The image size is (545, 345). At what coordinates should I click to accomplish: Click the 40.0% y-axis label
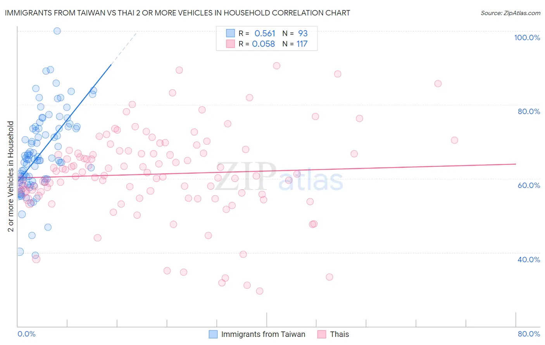(x=529, y=260)
